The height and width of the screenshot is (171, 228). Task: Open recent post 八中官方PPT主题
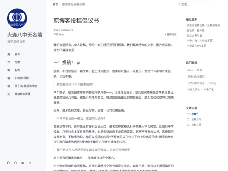(x=196, y=46)
